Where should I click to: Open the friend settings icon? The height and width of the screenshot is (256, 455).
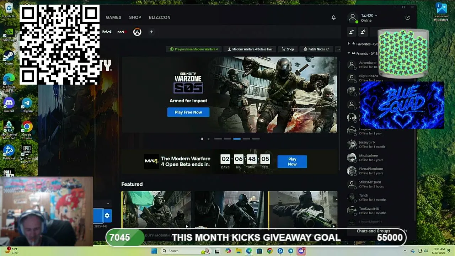[363, 32]
